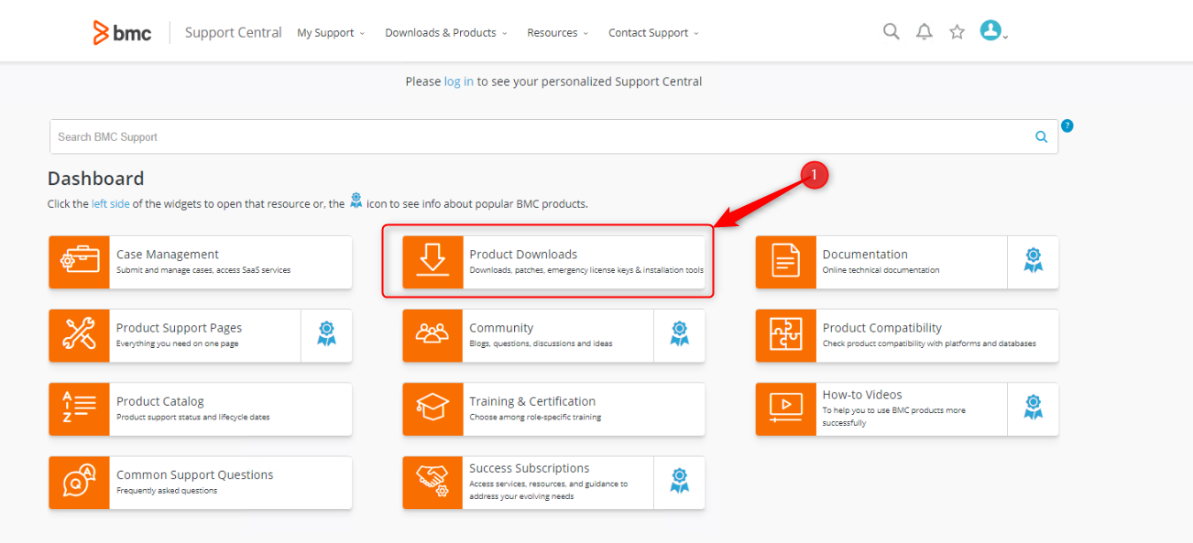This screenshot has width=1193, height=543.
Task: Click the Support Central header title
Action: [234, 32]
